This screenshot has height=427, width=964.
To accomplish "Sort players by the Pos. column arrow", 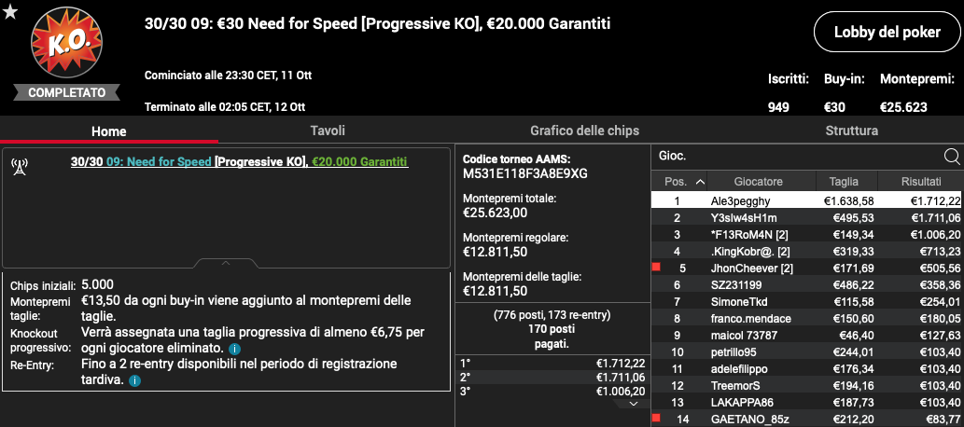I will pos(700,182).
